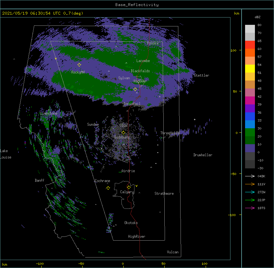Click the asterisk marker above Limestone label
The height and width of the screenshot is (268, 274).
pyautogui.click(x=49, y=110)
